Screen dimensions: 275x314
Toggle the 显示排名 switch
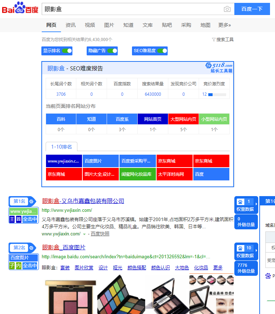tap(67, 51)
